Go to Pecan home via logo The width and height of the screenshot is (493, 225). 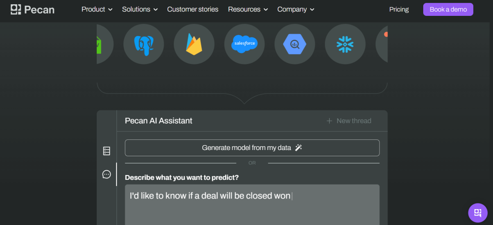[32, 10]
